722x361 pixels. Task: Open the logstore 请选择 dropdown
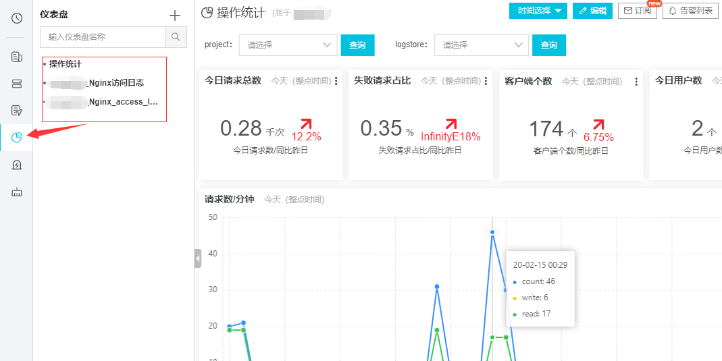tap(481, 45)
